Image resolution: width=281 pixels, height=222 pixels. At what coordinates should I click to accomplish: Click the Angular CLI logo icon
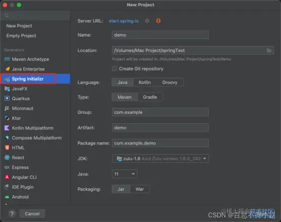(x=7, y=177)
